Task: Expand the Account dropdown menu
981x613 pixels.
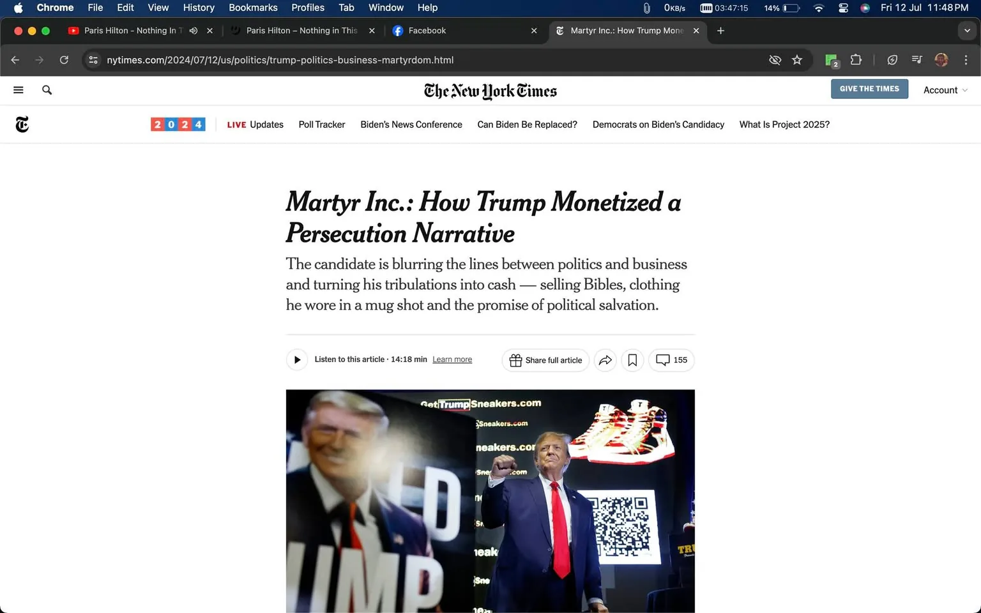Action: 945,89
